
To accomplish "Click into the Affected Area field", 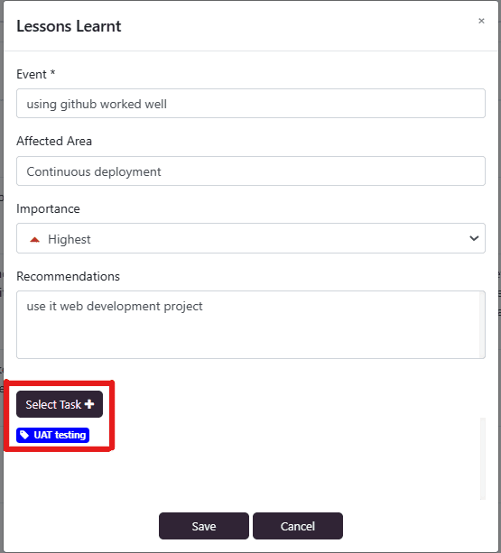I will pos(251,171).
